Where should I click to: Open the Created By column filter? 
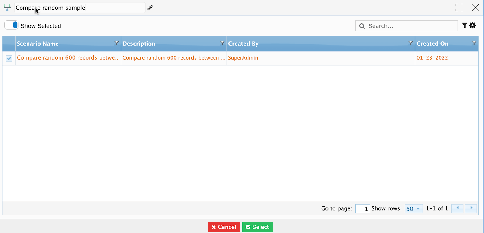tap(410, 43)
